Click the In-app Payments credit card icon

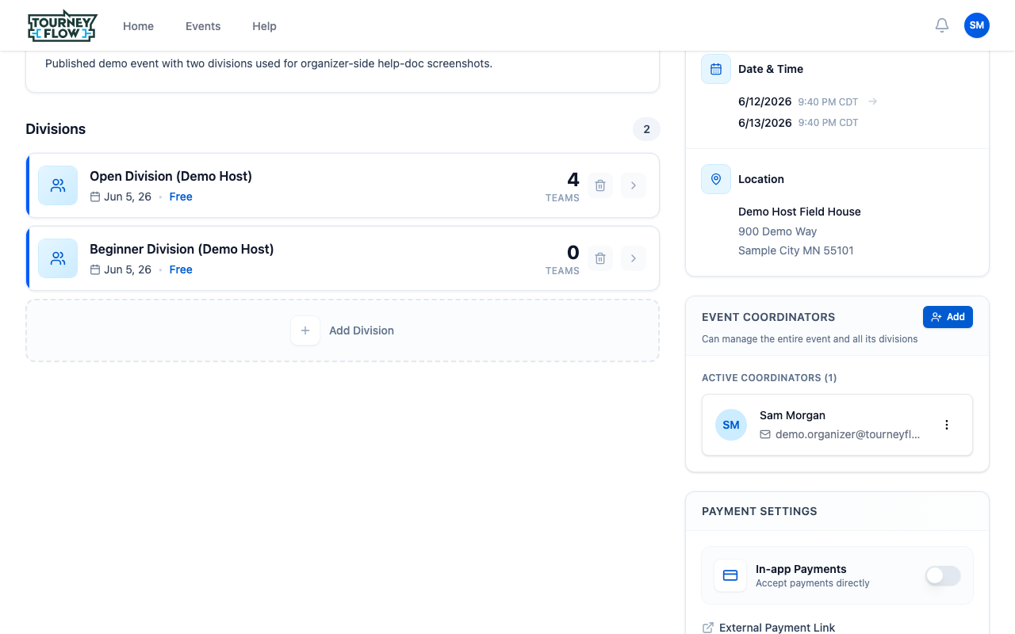pos(730,575)
